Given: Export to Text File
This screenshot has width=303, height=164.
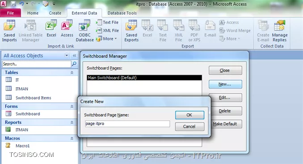Looking at the screenshot, I should click(x=163, y=31).
